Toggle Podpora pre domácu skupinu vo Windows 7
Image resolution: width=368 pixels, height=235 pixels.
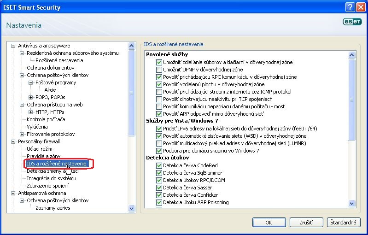click(x=159, y=151)
